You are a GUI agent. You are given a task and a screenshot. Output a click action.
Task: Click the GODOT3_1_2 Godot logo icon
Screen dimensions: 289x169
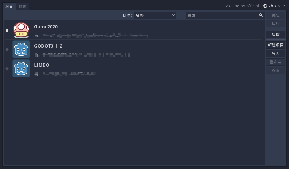tap(21, 49)
